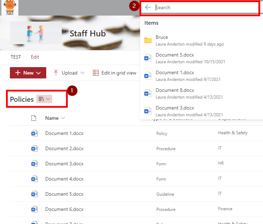The width and height of the screenshot is (263, 224).
Task: Select the Document 5.docx search suggestion text
Action: [175, 55]
